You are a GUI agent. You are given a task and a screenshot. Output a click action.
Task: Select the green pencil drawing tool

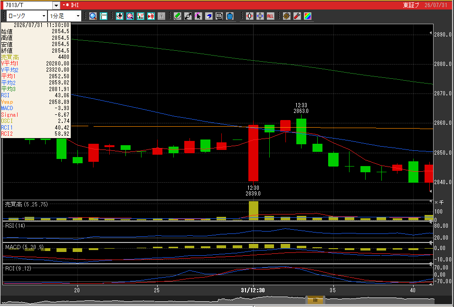pyautogui.click(x=178, y=16)
